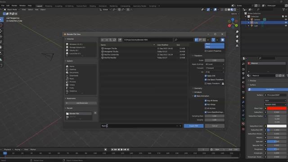The image size is (288, 162).
Task: Open the Fonts system folder
Action: [72, 88]
